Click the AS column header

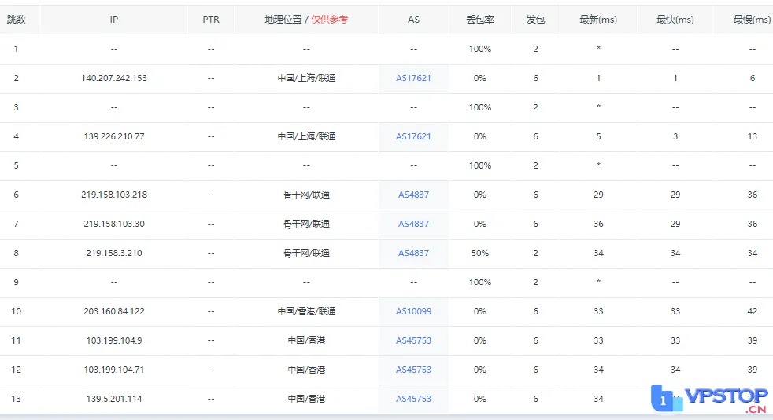pyautogui.click(x=413, y=20)
